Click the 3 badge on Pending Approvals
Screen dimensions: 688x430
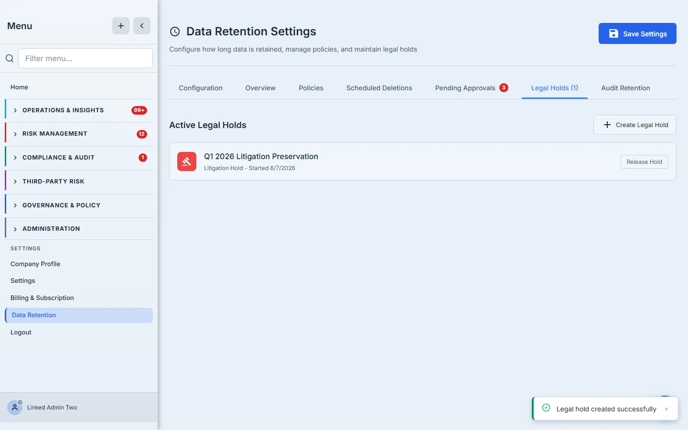click(504, 87)
